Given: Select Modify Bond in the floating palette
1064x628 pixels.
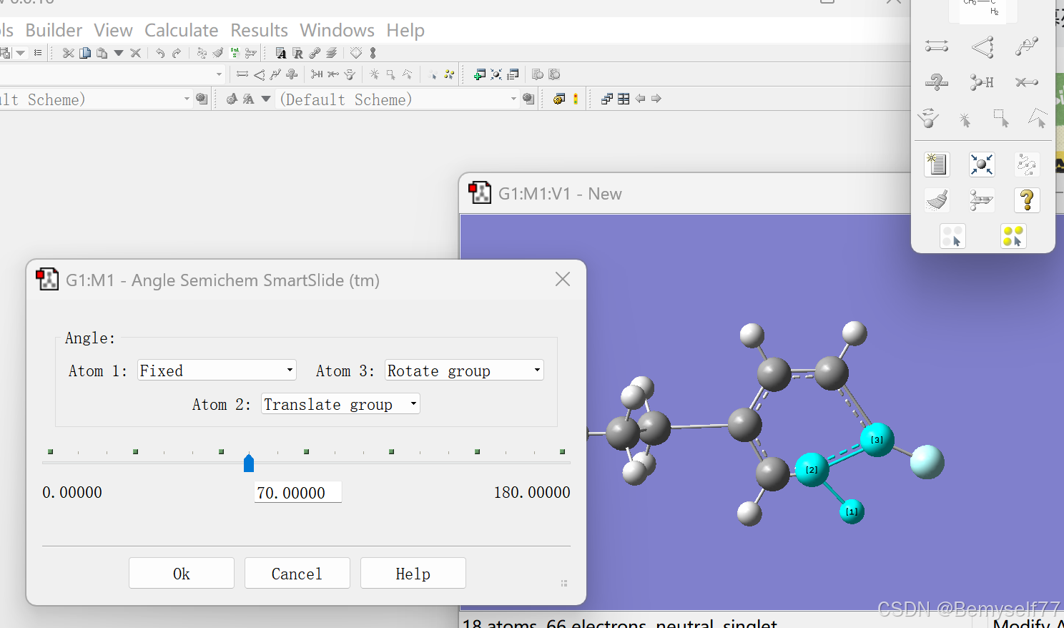Looking at the screenshot, I should pyautogui.click(x=936, y=46).
